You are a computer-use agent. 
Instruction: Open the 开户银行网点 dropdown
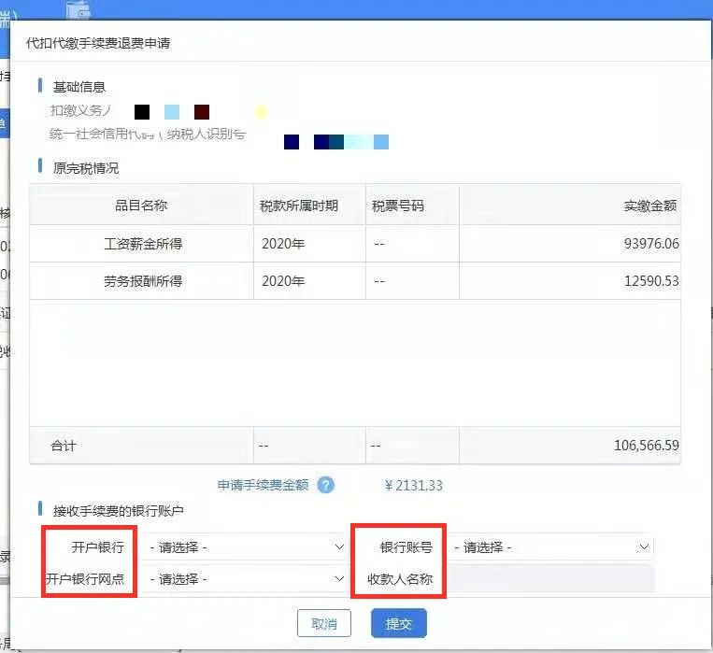tap(247, 579)
